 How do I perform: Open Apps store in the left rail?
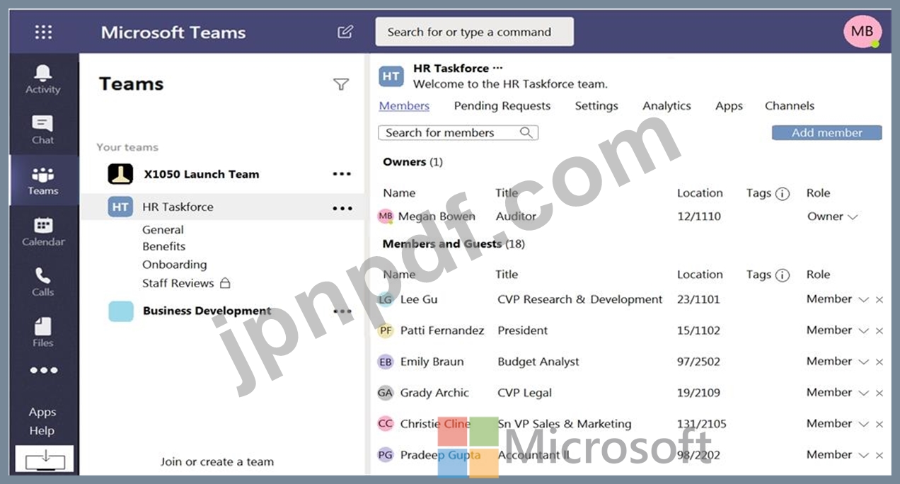point(42,412)
